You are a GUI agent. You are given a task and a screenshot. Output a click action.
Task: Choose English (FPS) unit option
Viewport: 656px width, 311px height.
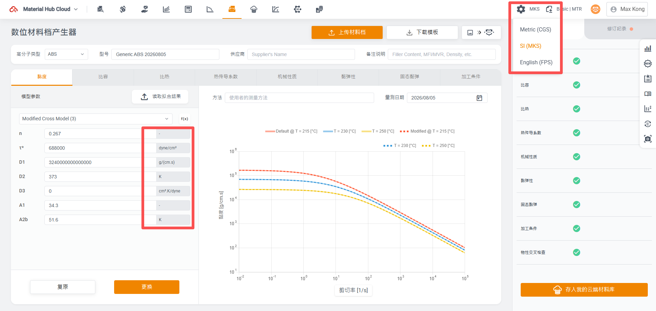pos(536,62)
